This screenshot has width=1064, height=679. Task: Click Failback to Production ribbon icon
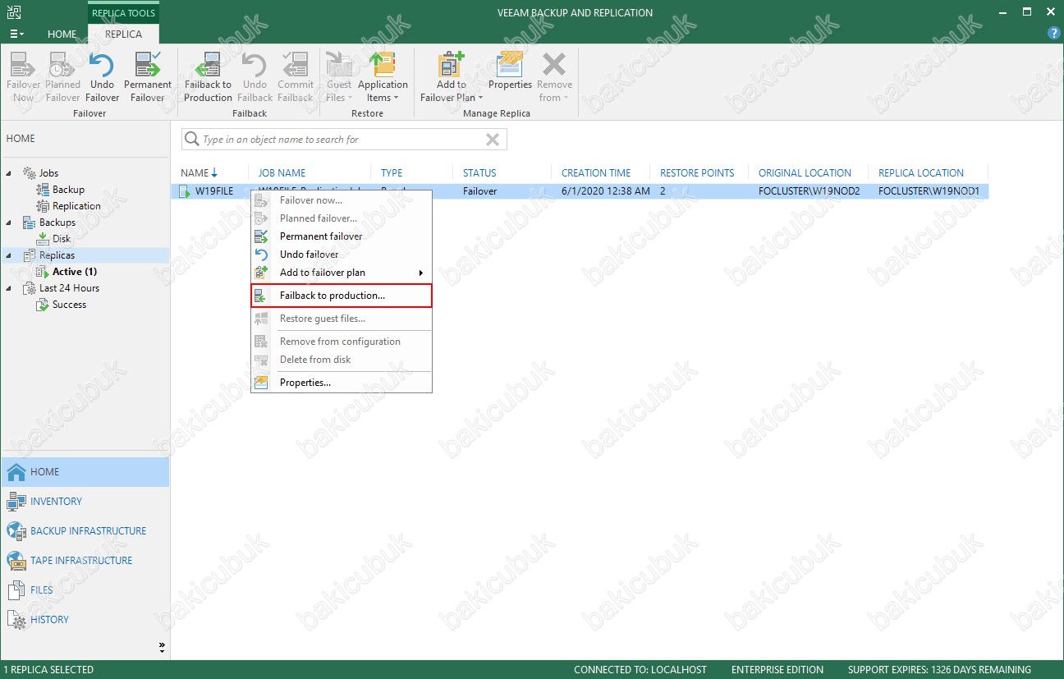(208, 77)
